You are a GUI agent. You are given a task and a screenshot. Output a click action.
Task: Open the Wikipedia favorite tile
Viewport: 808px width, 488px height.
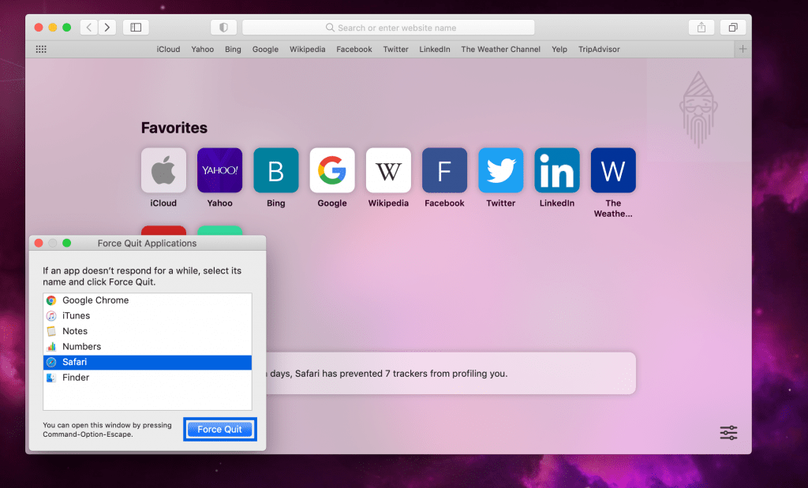pos(388,170)
